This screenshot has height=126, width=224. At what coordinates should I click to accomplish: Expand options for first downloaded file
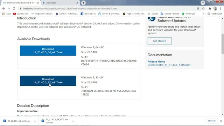tap(35, 121)
